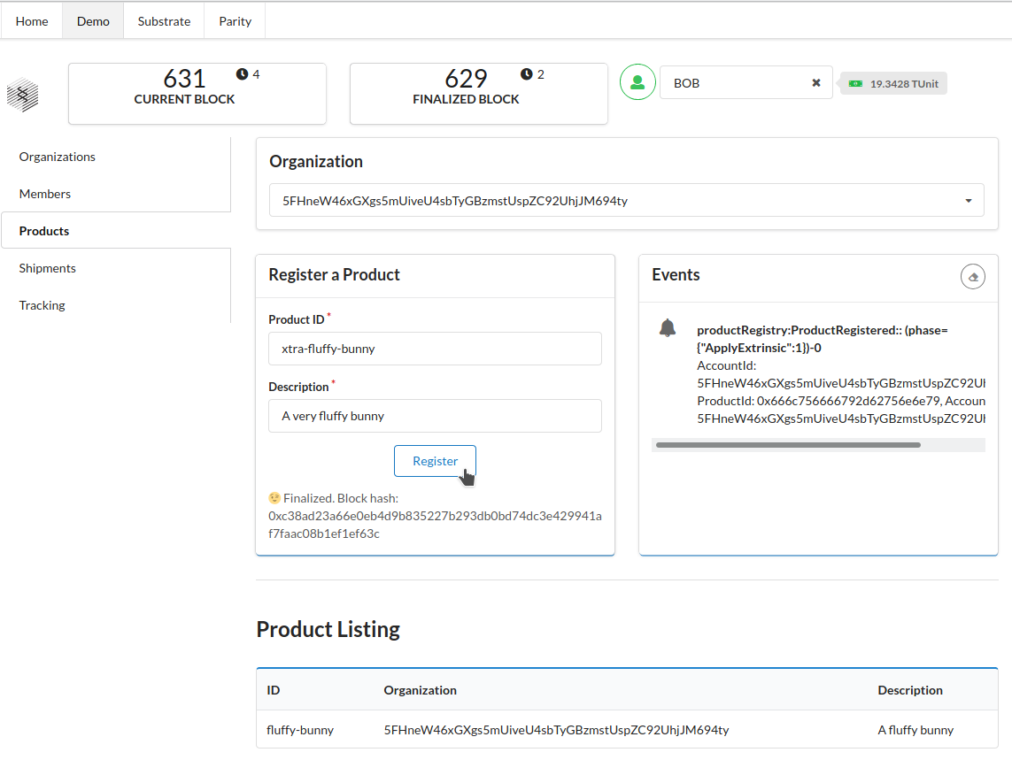Click the Register button
The height and width of the screenshot is (760, 1012).
[x=435, y=461]
